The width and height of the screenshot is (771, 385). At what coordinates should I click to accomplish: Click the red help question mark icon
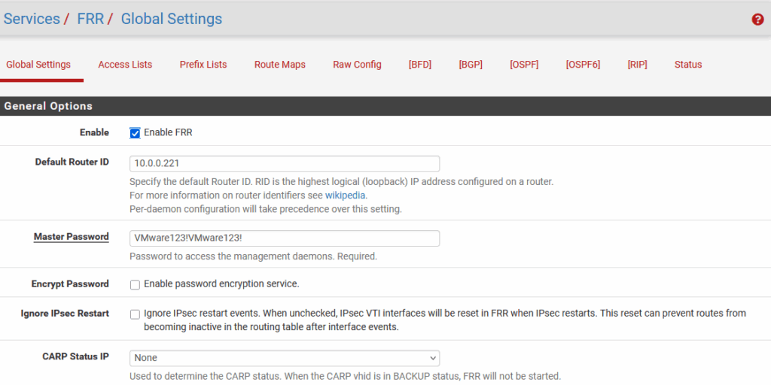pyautogui.click(x=757, y=20)
